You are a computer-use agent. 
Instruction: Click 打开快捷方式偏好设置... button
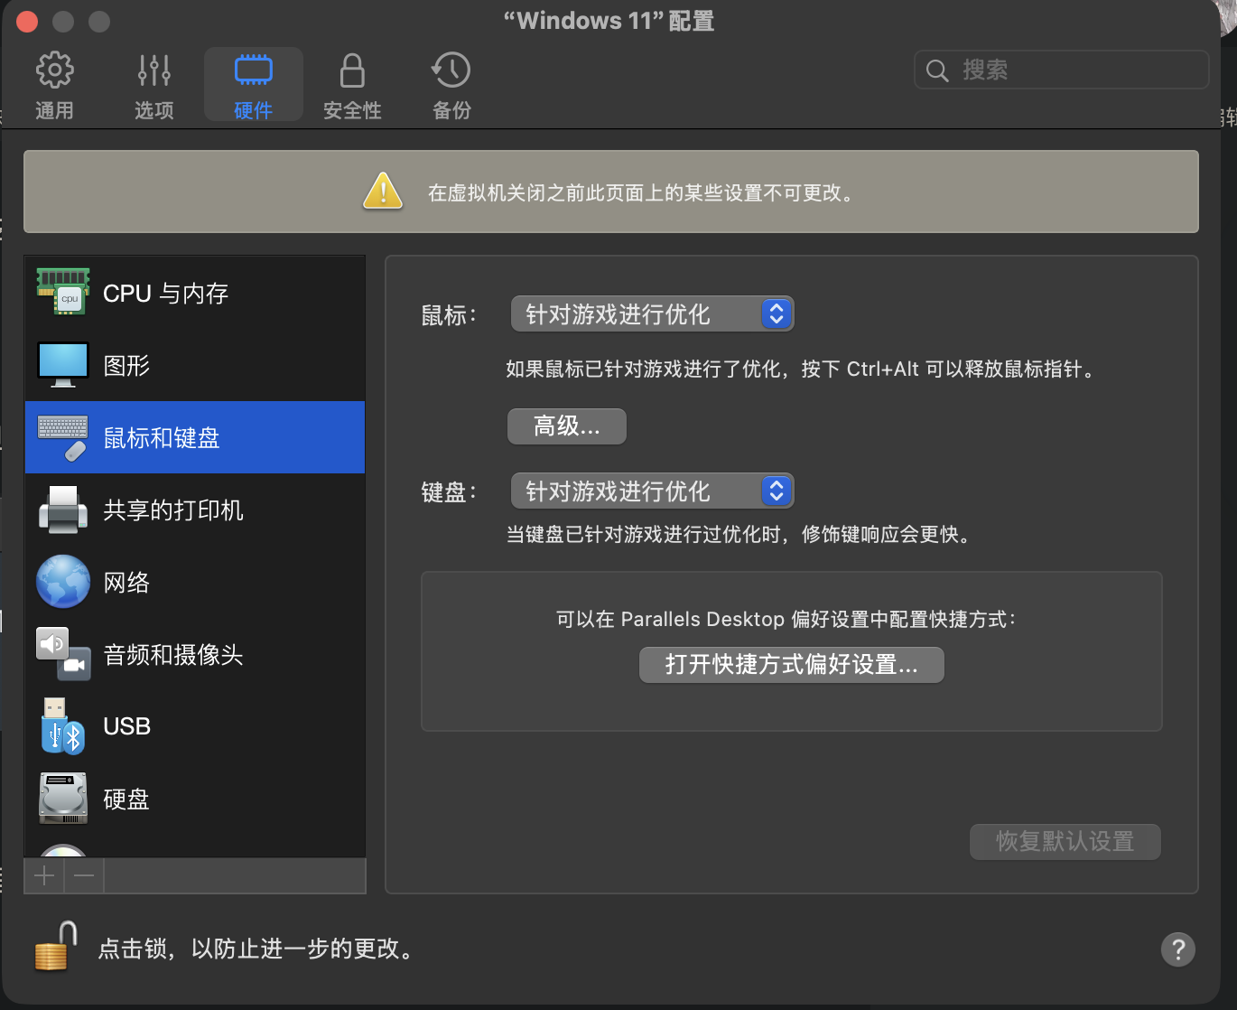792,665
